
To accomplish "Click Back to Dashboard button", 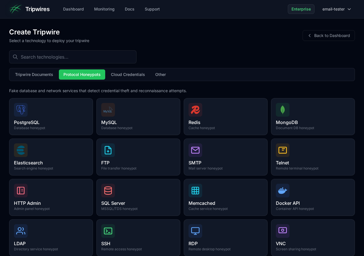I will click(329, 36).
